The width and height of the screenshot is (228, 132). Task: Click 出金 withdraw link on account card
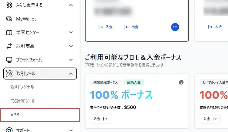click(131, 27)
